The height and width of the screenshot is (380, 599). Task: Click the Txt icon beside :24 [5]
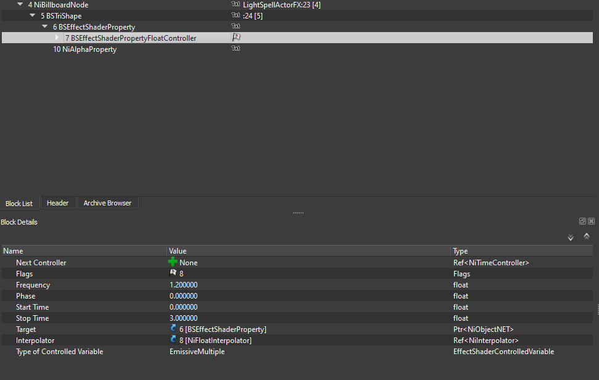point(236,15)
